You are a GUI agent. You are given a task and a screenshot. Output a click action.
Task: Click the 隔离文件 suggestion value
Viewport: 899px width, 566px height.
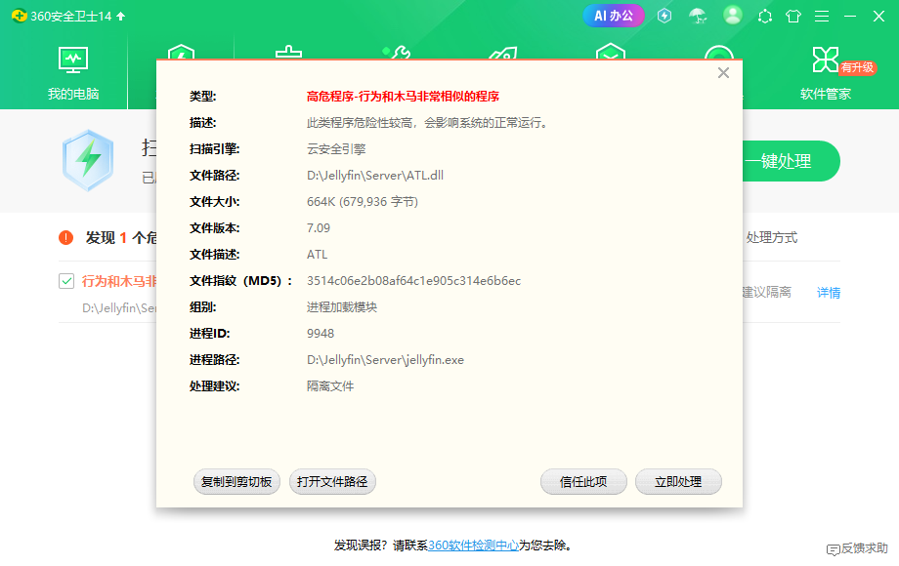pyautogui.click(x=330, y=386)
